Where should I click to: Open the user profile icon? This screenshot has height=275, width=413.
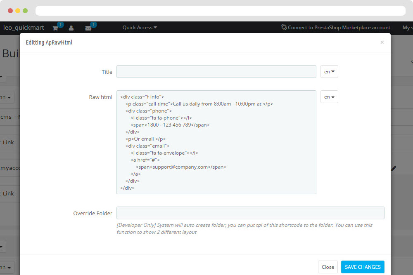coord(71,28)
